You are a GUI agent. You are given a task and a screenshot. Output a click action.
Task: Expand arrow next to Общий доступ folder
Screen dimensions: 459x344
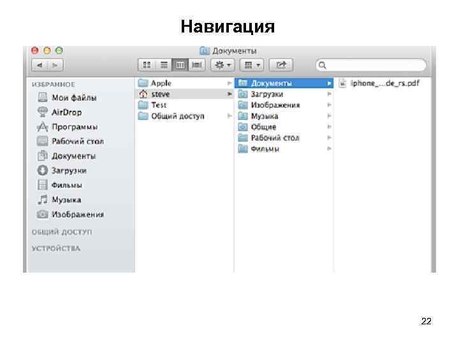point(229,116)
